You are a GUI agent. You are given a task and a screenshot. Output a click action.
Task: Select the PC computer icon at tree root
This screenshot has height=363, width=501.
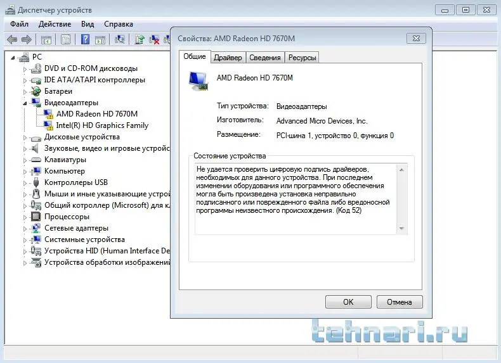click(x=24, y=57)
